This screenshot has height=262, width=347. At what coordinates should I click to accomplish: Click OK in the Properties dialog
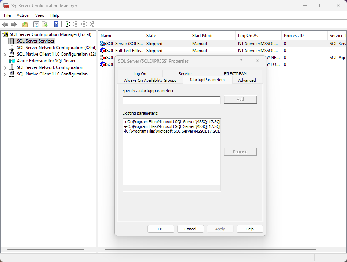[x=161, y=229]
